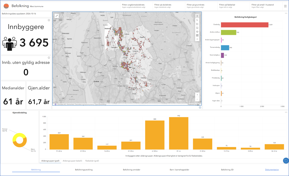Open Filtrer ungdomsskolekrets dropdown
289x176 pixels.
point(136,6)
